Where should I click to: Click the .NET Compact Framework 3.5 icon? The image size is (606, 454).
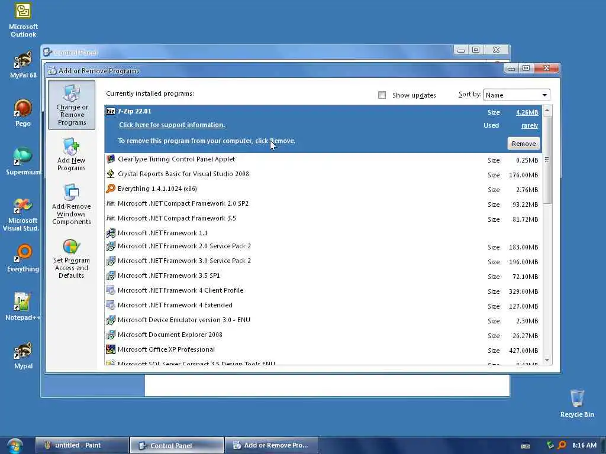[x=111, y=218]
